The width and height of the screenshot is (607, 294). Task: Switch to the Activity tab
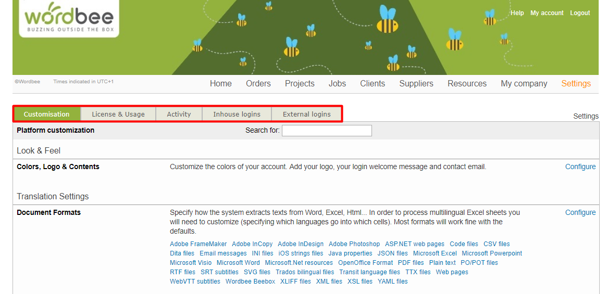click(x=179, y=114)
